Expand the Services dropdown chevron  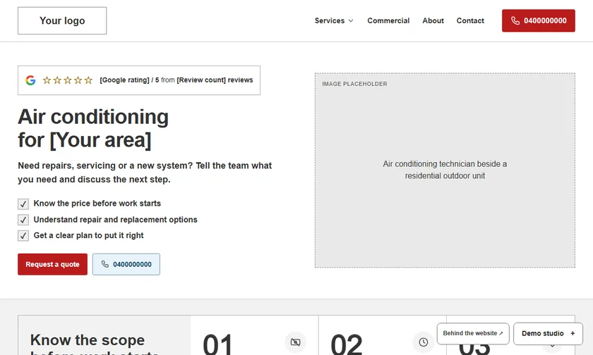pyautogui.click(x=351, y=20)
